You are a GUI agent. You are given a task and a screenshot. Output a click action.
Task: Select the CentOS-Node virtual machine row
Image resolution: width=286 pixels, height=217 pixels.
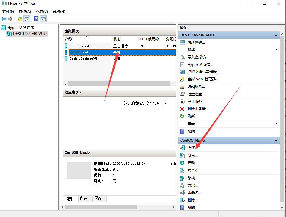pos(119,53)
